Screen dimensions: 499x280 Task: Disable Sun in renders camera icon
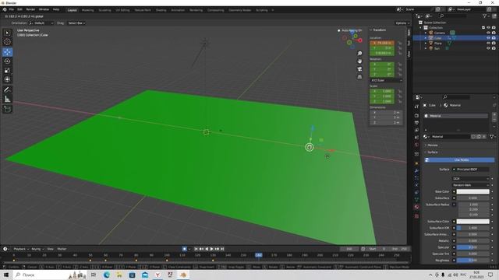[x=494, y=48]
